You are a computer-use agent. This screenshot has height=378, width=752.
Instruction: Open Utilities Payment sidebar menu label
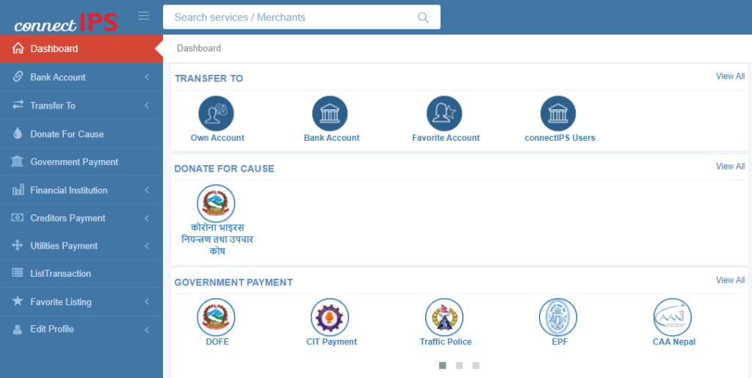[x=64, y=246]
